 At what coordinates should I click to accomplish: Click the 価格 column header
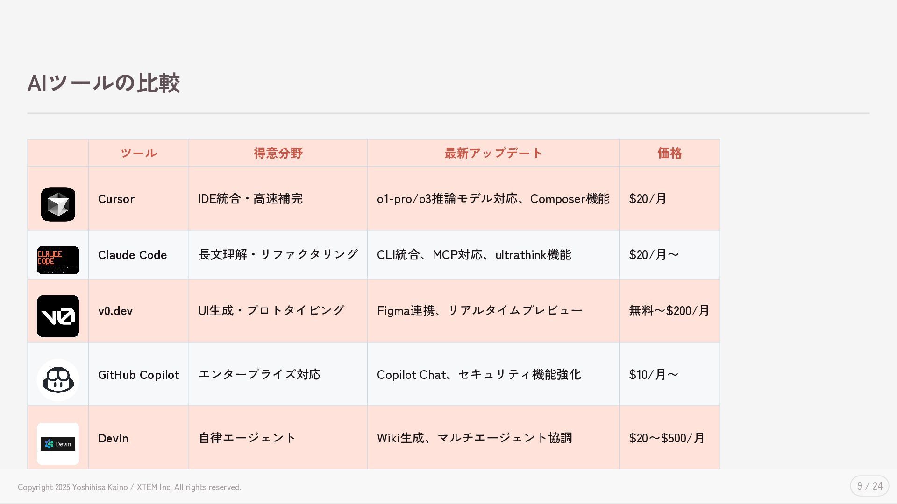pyautogui.click(x=669, y=153)
